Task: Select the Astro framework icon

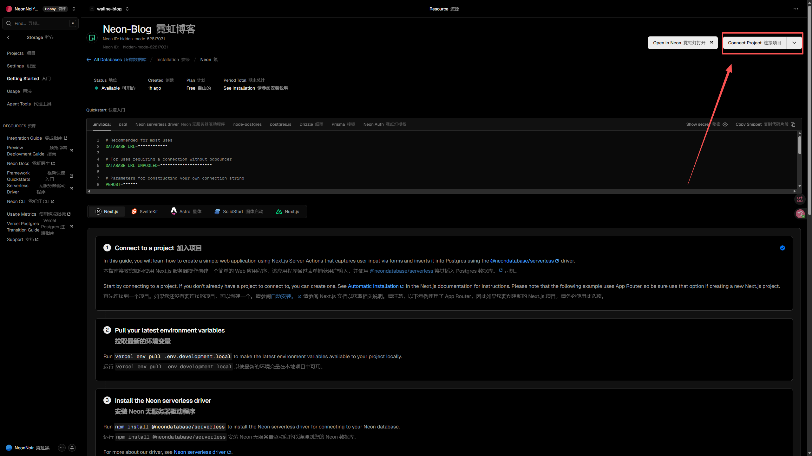Action: point(174,212)
